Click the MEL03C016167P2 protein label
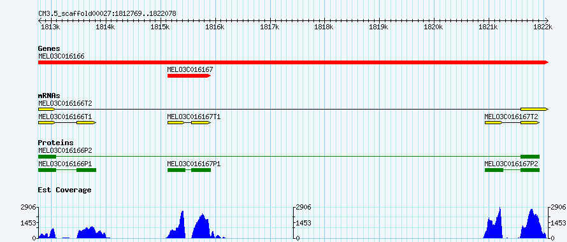The width and height of the screenshot is (567, 242). (x=512, y=164)
